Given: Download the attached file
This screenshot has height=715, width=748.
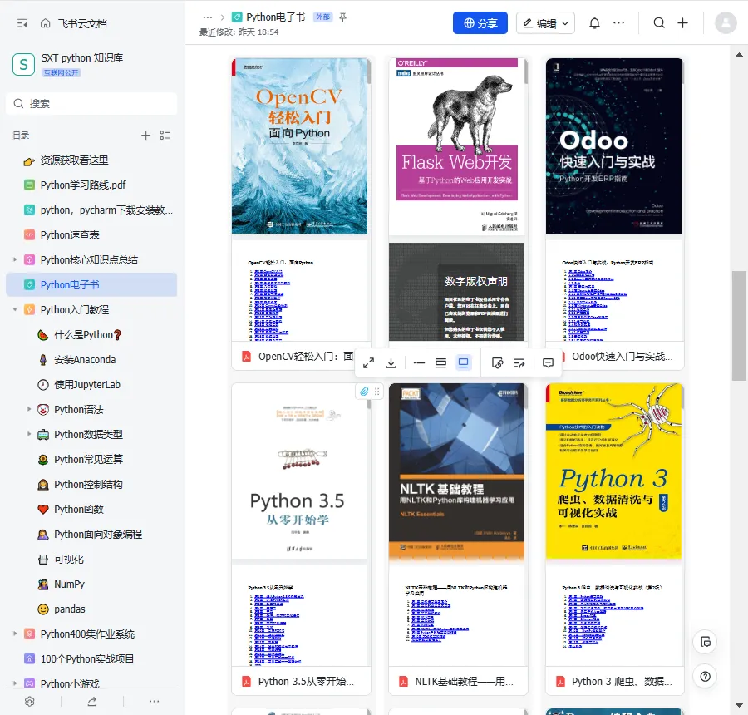Looking at the screenshot, I should click(x=391, y=363).
